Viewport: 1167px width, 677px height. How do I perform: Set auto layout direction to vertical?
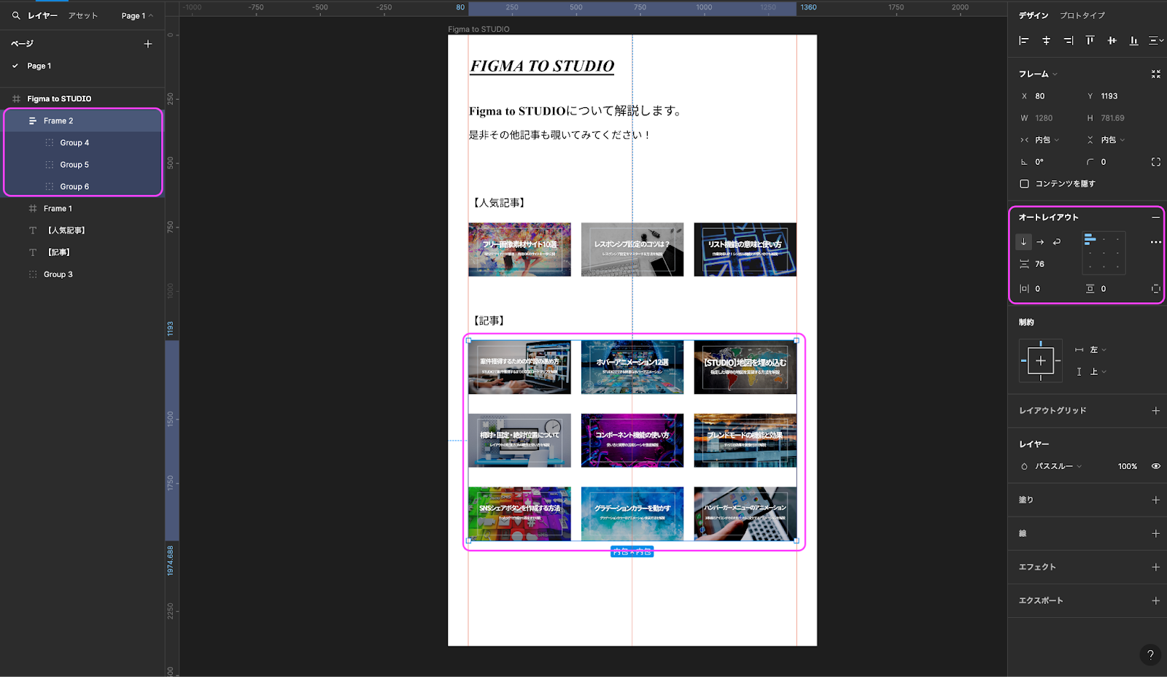click(1023, 241)
